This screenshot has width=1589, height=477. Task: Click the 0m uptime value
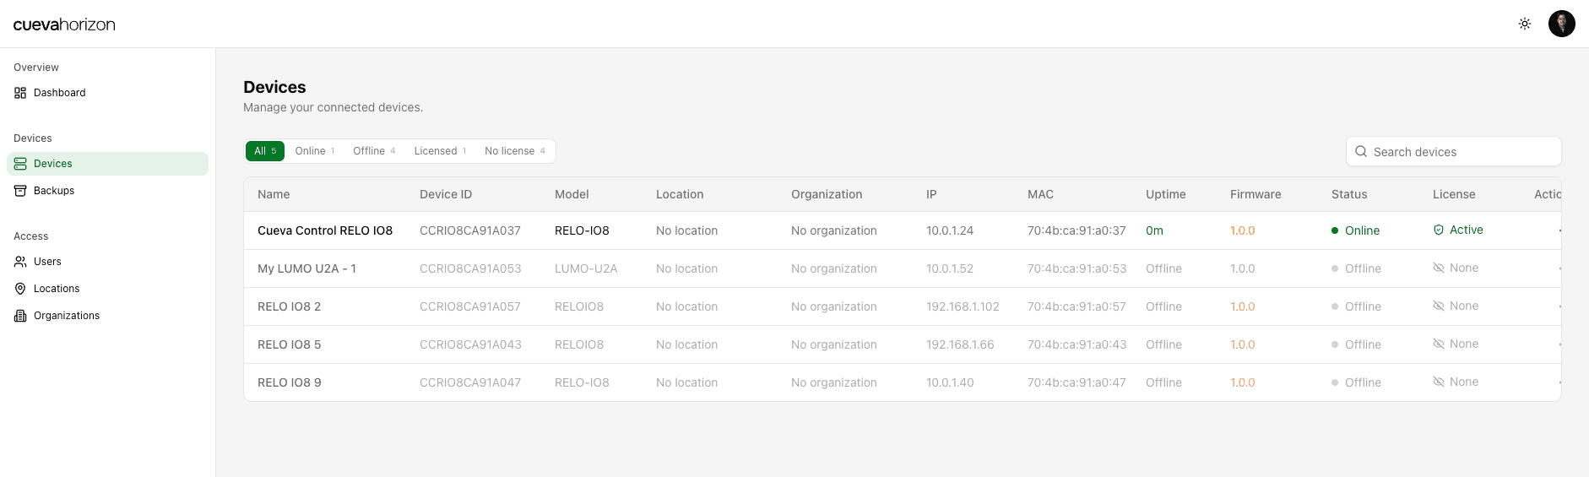pyautogui.click(x=1154, y=230)
